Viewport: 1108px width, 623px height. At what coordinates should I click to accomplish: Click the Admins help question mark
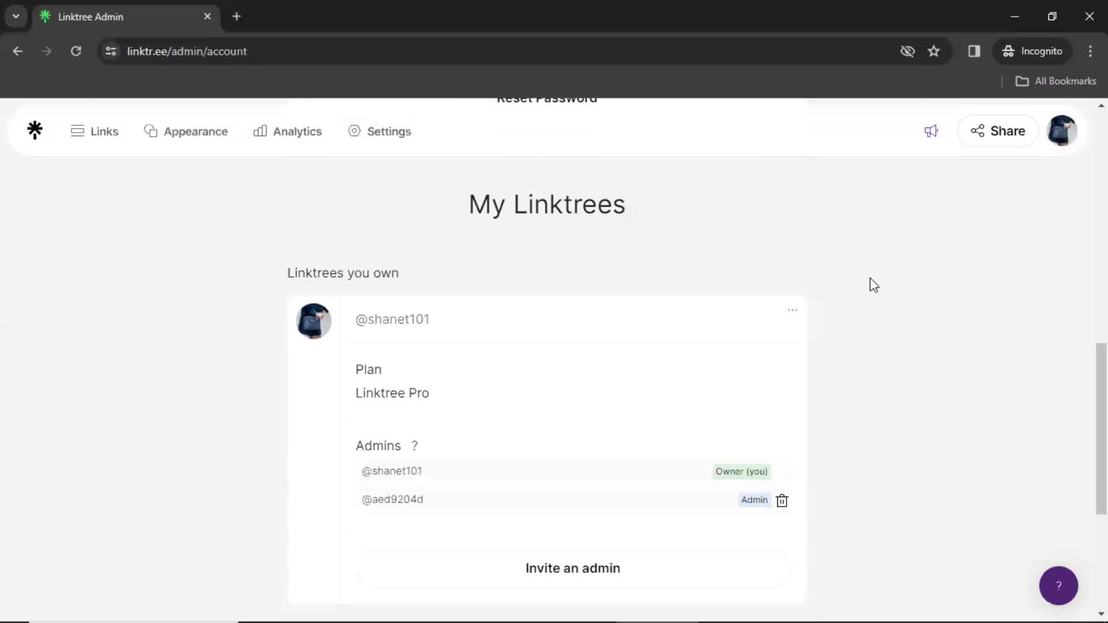(414, 445)
